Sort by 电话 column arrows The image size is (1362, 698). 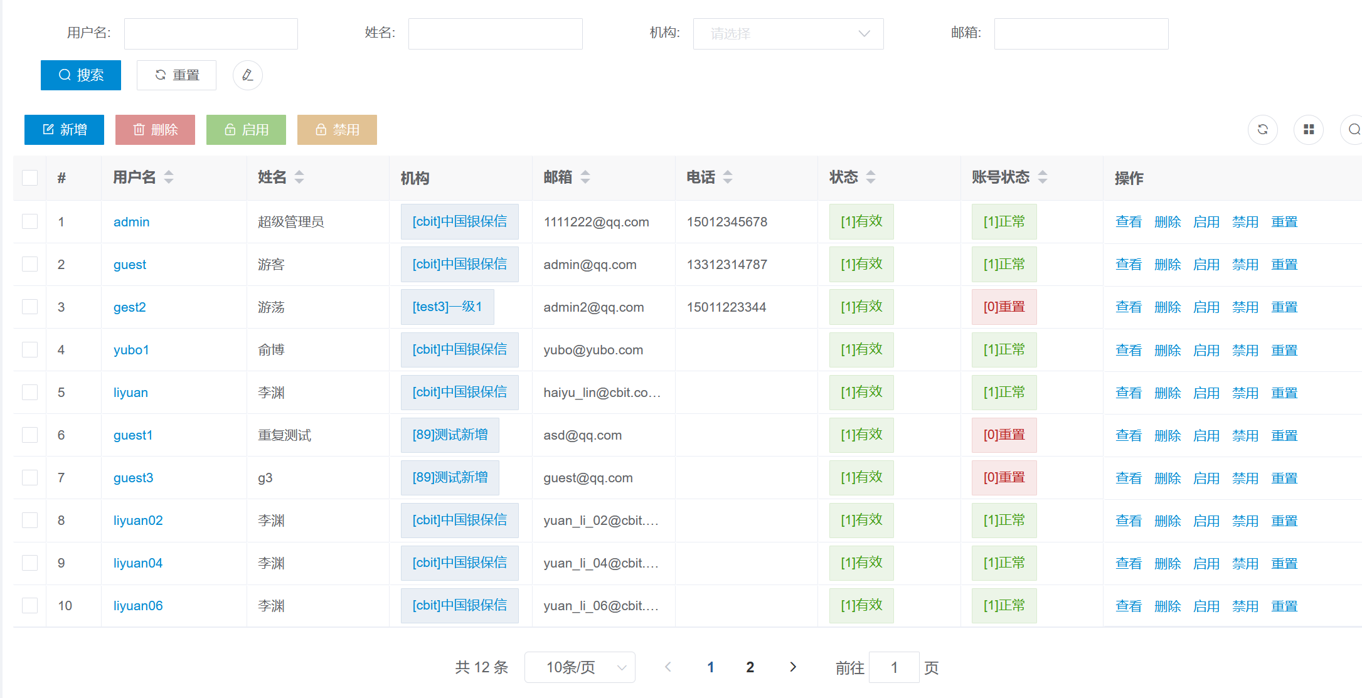(728, 177)
